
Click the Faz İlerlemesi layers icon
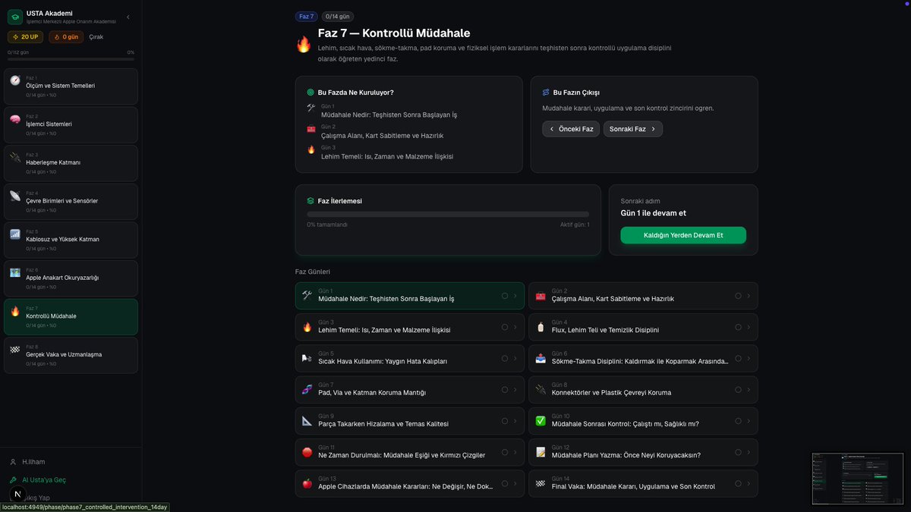(310, 201)
